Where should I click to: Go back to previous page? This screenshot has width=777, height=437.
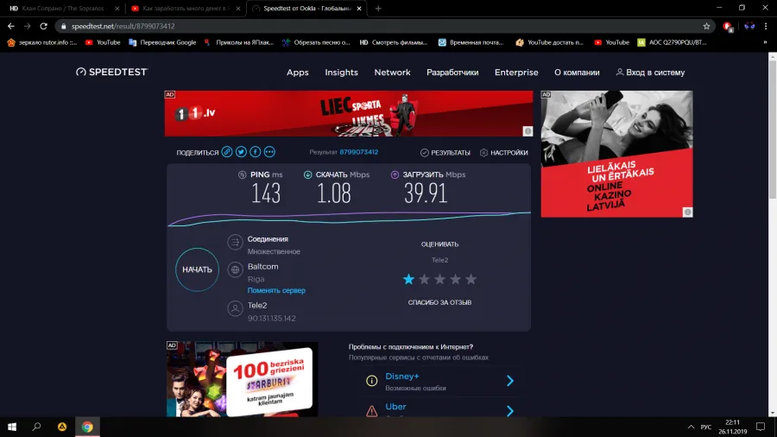coord(11,26)
